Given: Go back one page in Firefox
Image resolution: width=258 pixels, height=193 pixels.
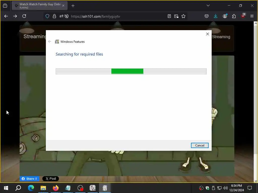Looking at the screenshot, I should pos(6,16).
